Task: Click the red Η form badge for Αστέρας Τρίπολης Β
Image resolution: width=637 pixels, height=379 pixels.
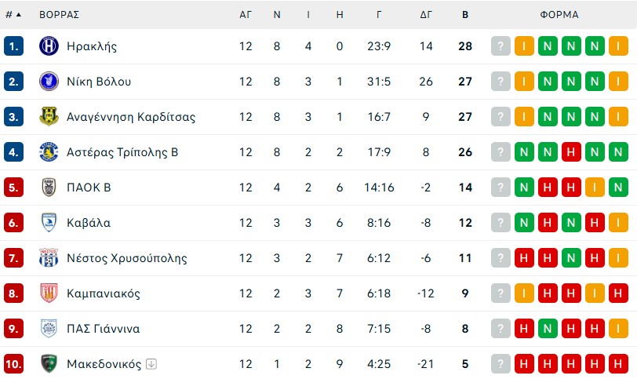Action: [x=571, y=152]
